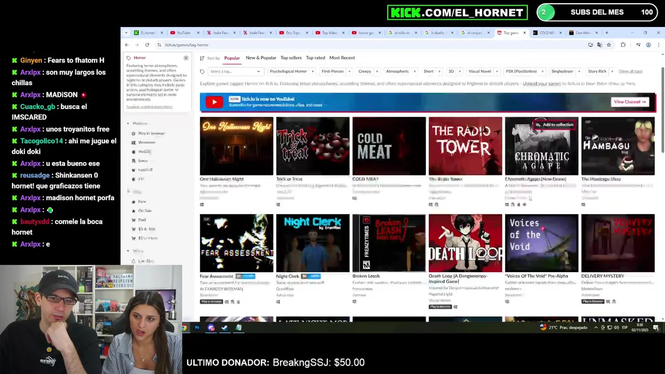Click Add to collection on Chromatic Agape
Viewport: 665px width, 374px height.
tap(554, 125)
